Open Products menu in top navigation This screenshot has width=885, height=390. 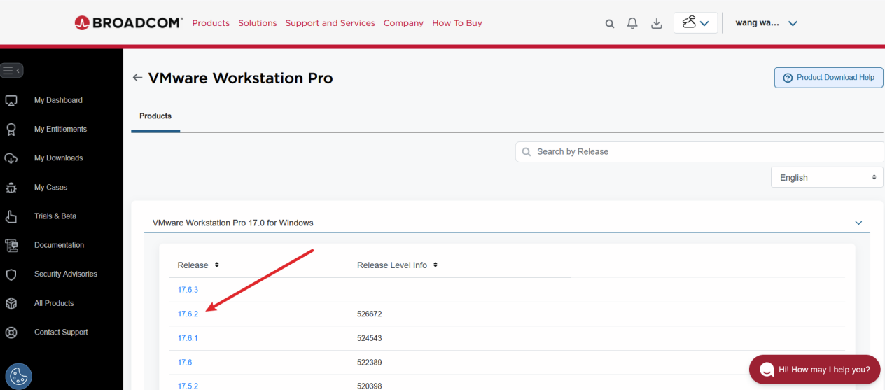point(211,23)
